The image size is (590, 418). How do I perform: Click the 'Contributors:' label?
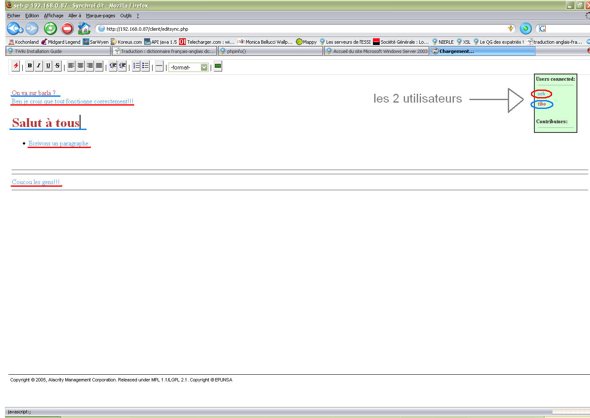click(x=552, y=122)
